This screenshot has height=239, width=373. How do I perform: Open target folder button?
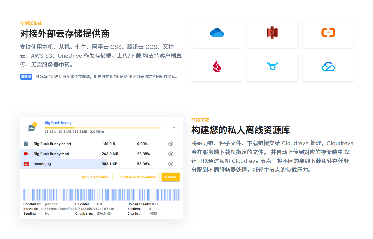(x=95, y=177)
